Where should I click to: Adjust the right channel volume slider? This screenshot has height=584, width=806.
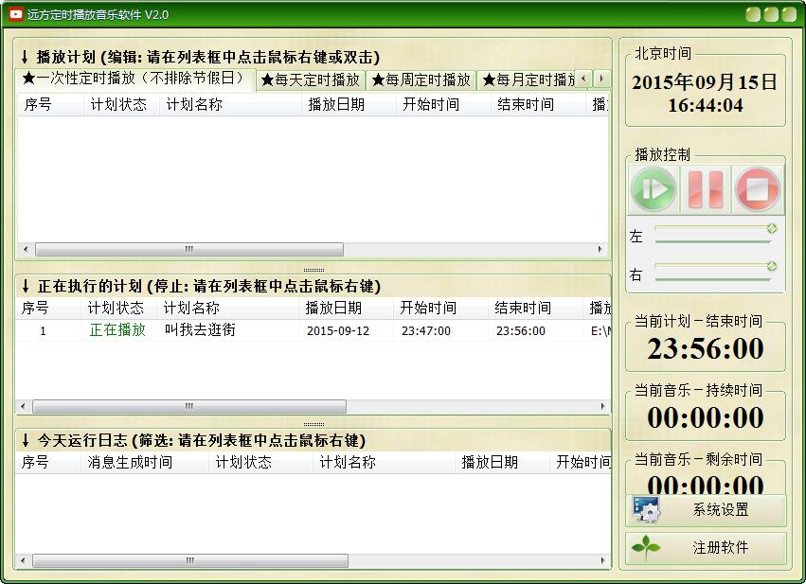coord(771,266)
